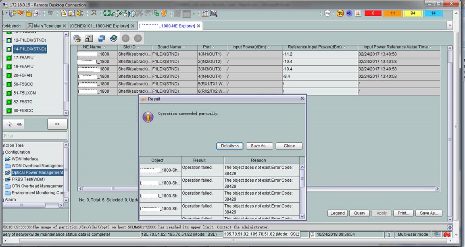Open the WDM Interface tree node

(25, 159)
